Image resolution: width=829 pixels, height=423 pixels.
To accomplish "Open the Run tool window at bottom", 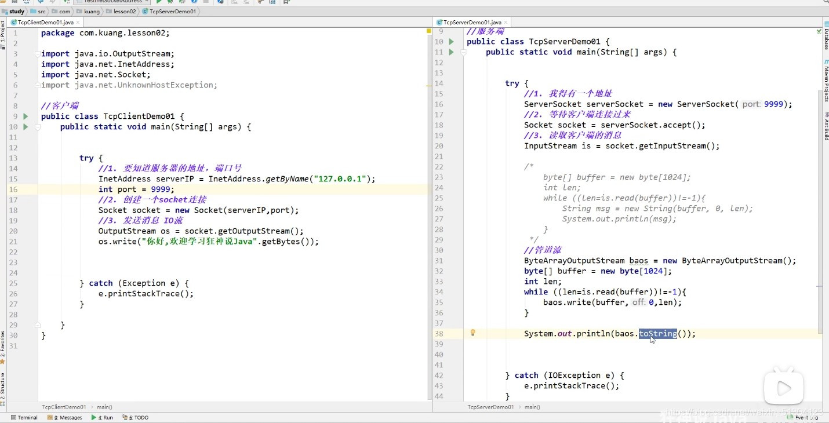I will click(102, 417).
